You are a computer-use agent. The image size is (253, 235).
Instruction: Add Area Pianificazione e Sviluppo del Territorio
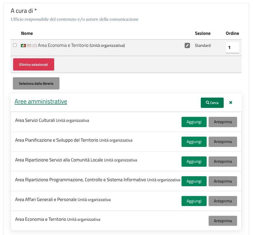point(194,142)
